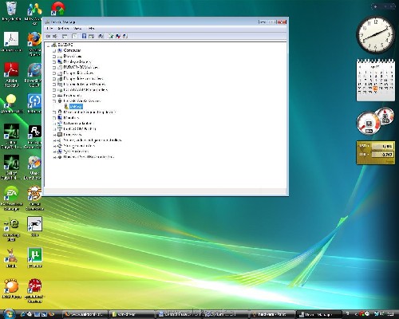
Task: Select the highlighted device under LibUSB-Win32 Devices
Action: click(x=76, y=107)
